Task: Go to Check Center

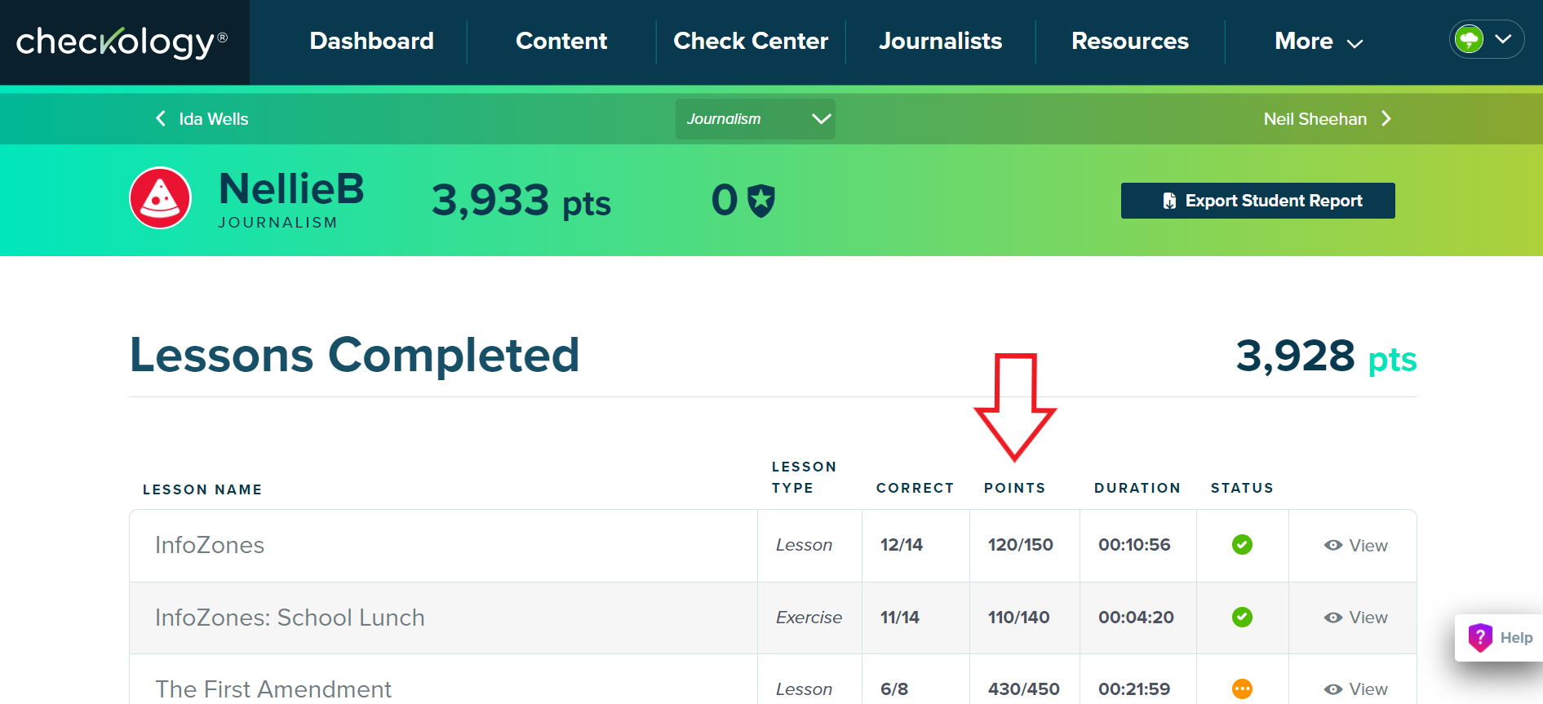Action: click(x=750, y=42)
